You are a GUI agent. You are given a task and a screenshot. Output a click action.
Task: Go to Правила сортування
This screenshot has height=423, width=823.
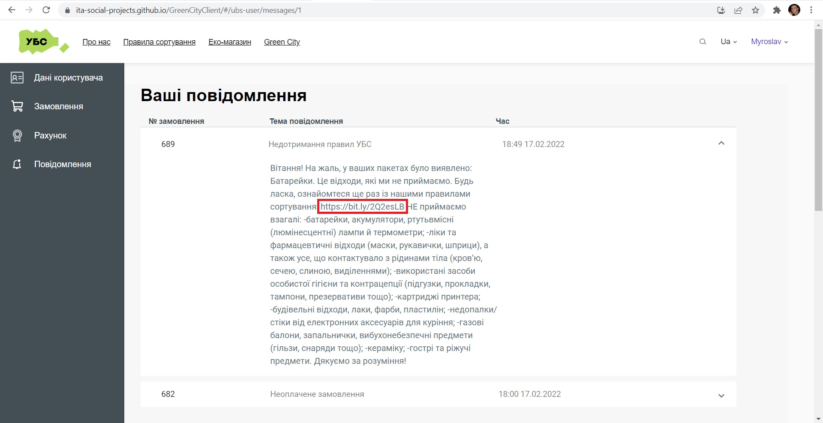[x=159, y=42]
